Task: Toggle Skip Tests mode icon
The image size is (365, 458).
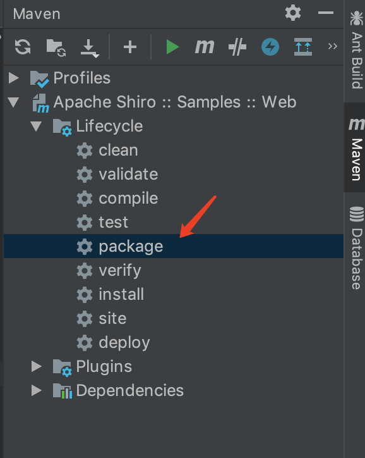Action: click(x=237, y=47)
